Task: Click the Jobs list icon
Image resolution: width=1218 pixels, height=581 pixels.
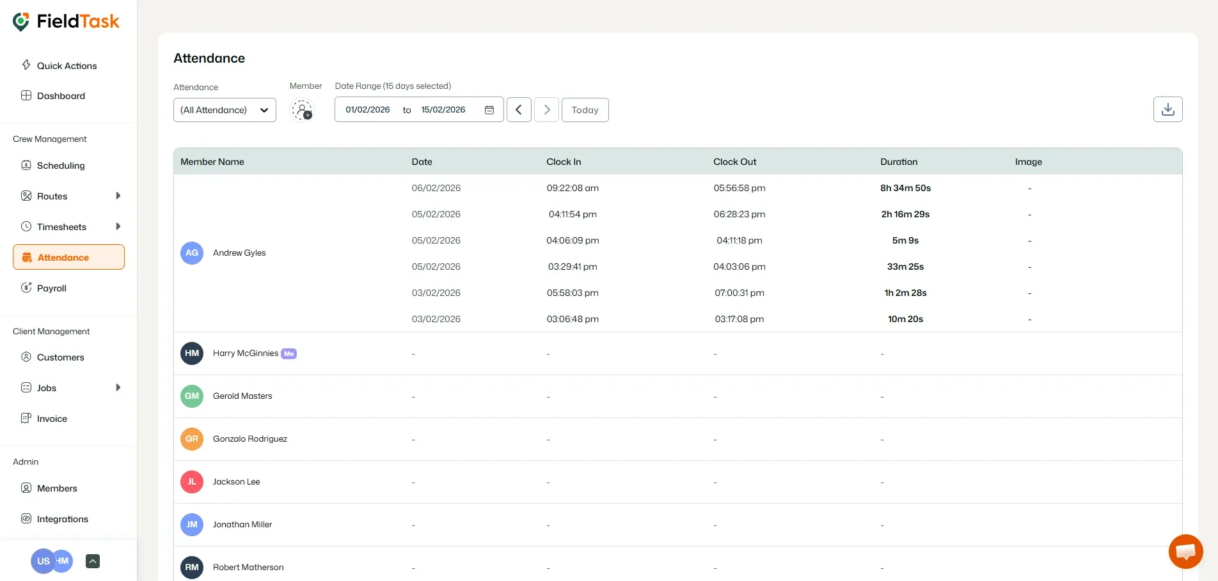Action: click(x=26, y=387)
